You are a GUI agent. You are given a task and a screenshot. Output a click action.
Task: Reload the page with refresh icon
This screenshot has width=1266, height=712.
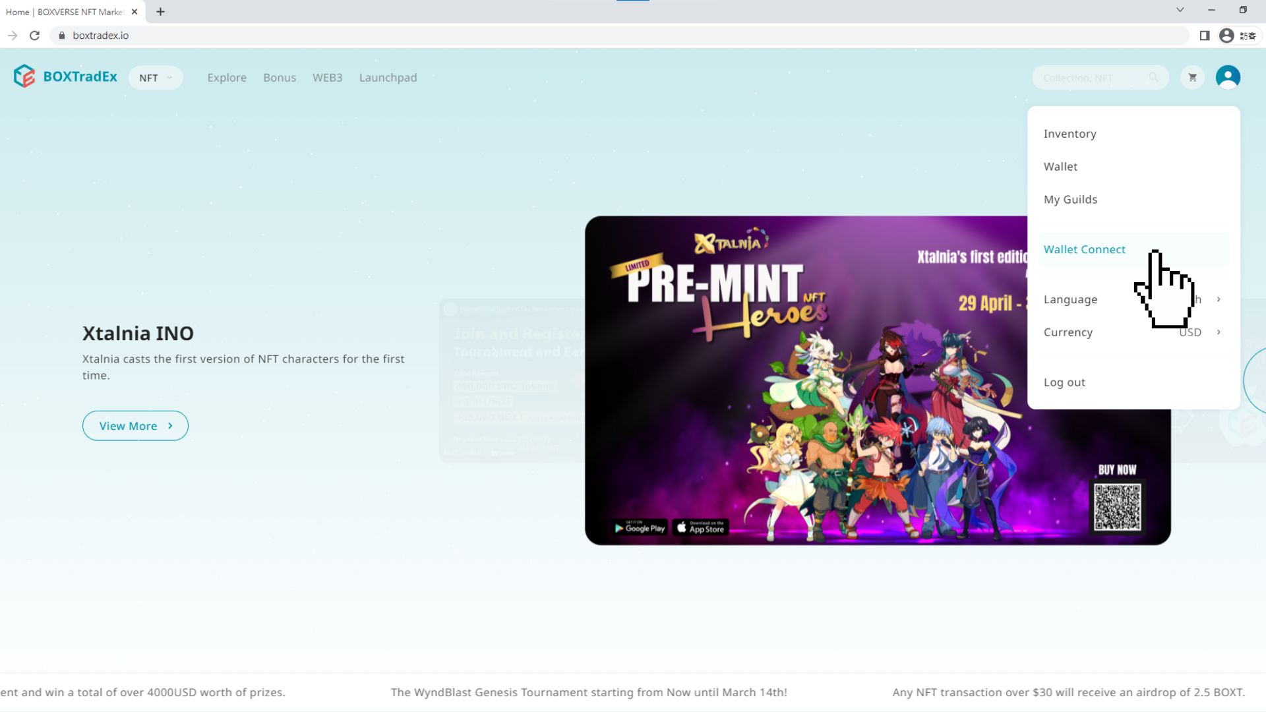(35, 36)
